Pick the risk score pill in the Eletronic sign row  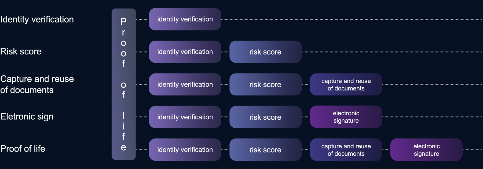coord(265,117)
